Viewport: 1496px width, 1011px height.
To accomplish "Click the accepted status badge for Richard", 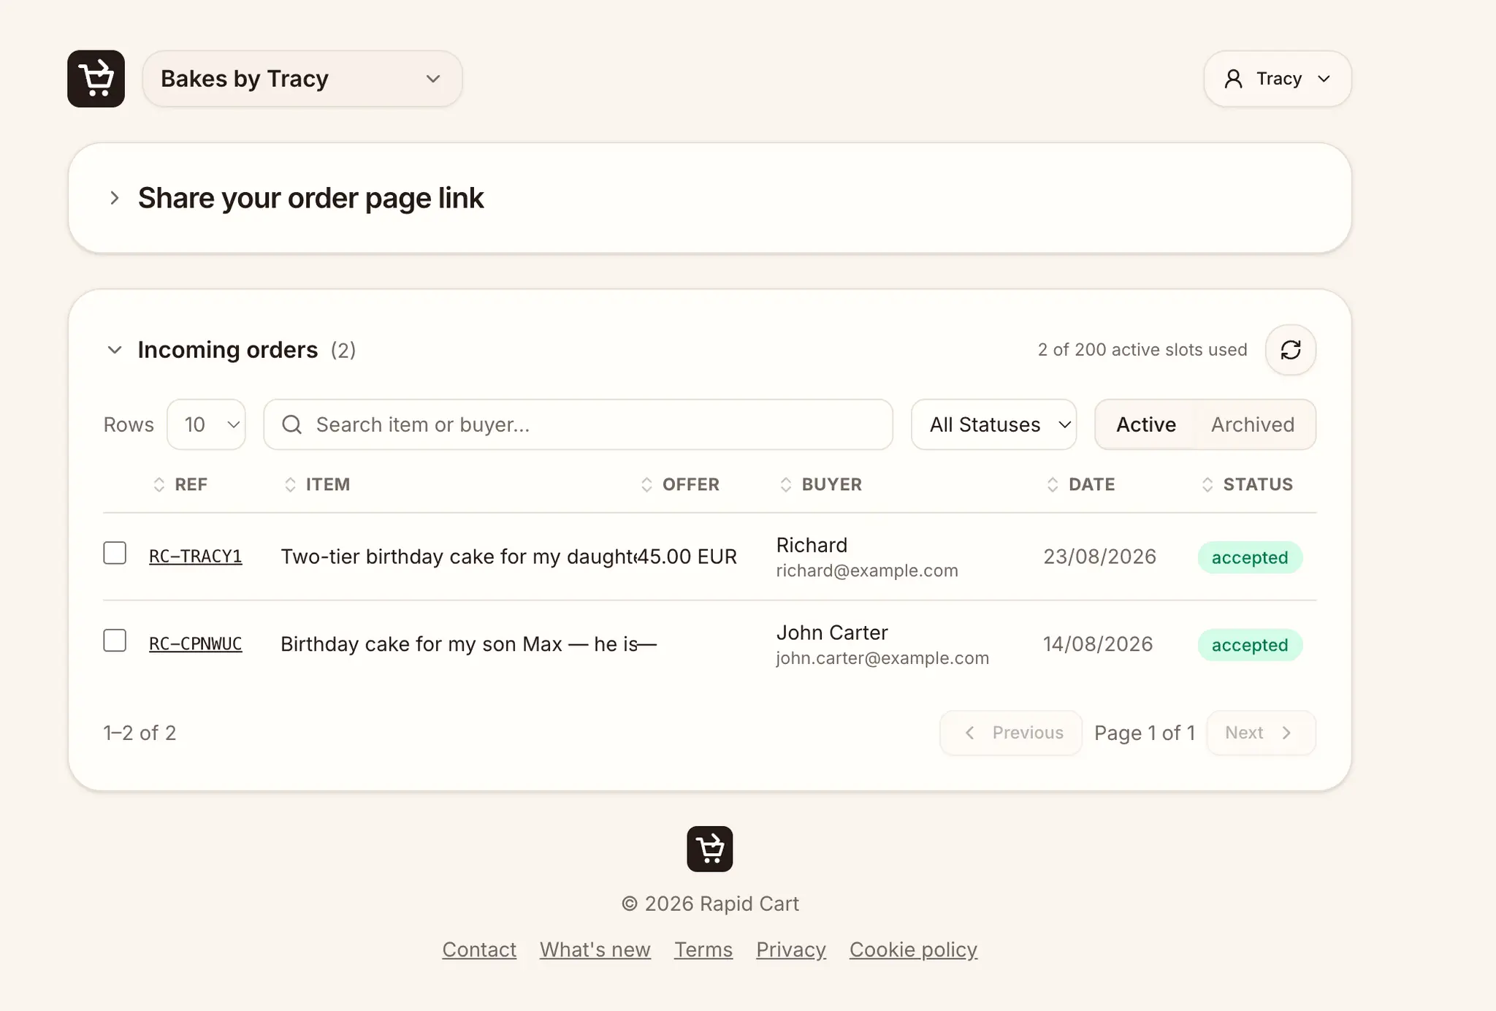I will (1250, 557).
